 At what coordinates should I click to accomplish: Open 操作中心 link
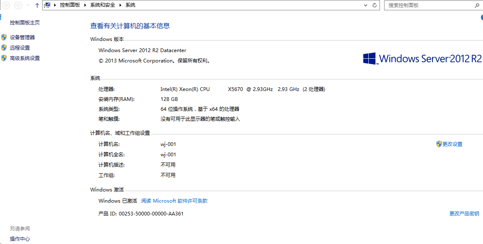coord(20,239)
